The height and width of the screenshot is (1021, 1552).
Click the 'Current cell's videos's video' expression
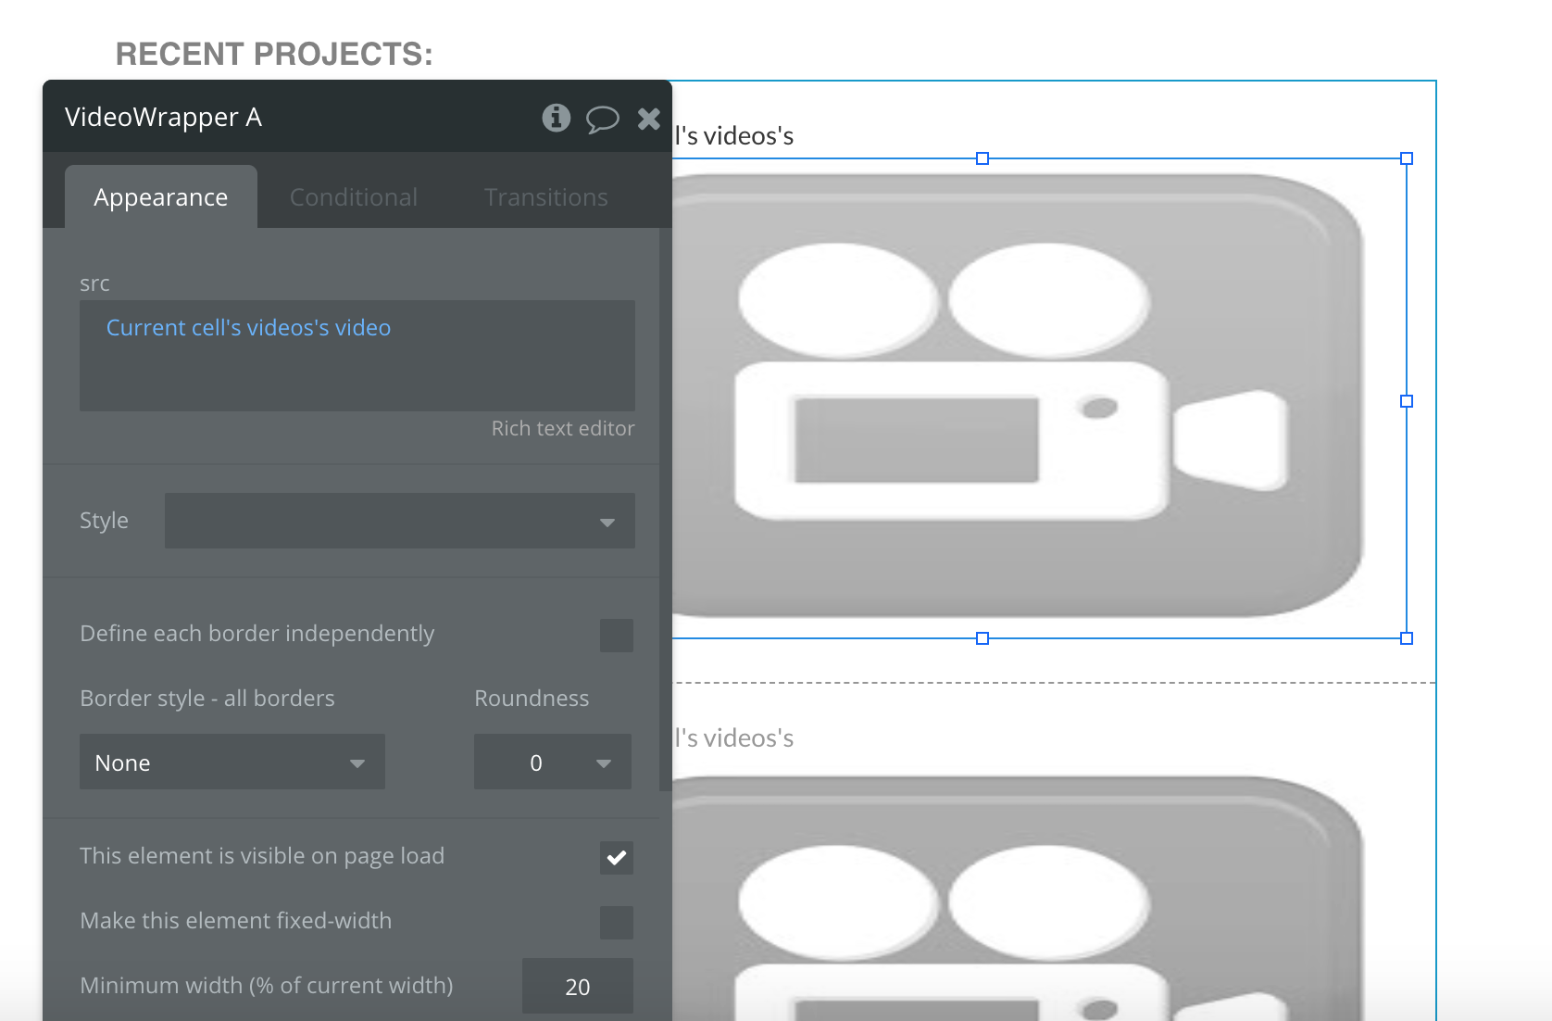tap(248, 328)
